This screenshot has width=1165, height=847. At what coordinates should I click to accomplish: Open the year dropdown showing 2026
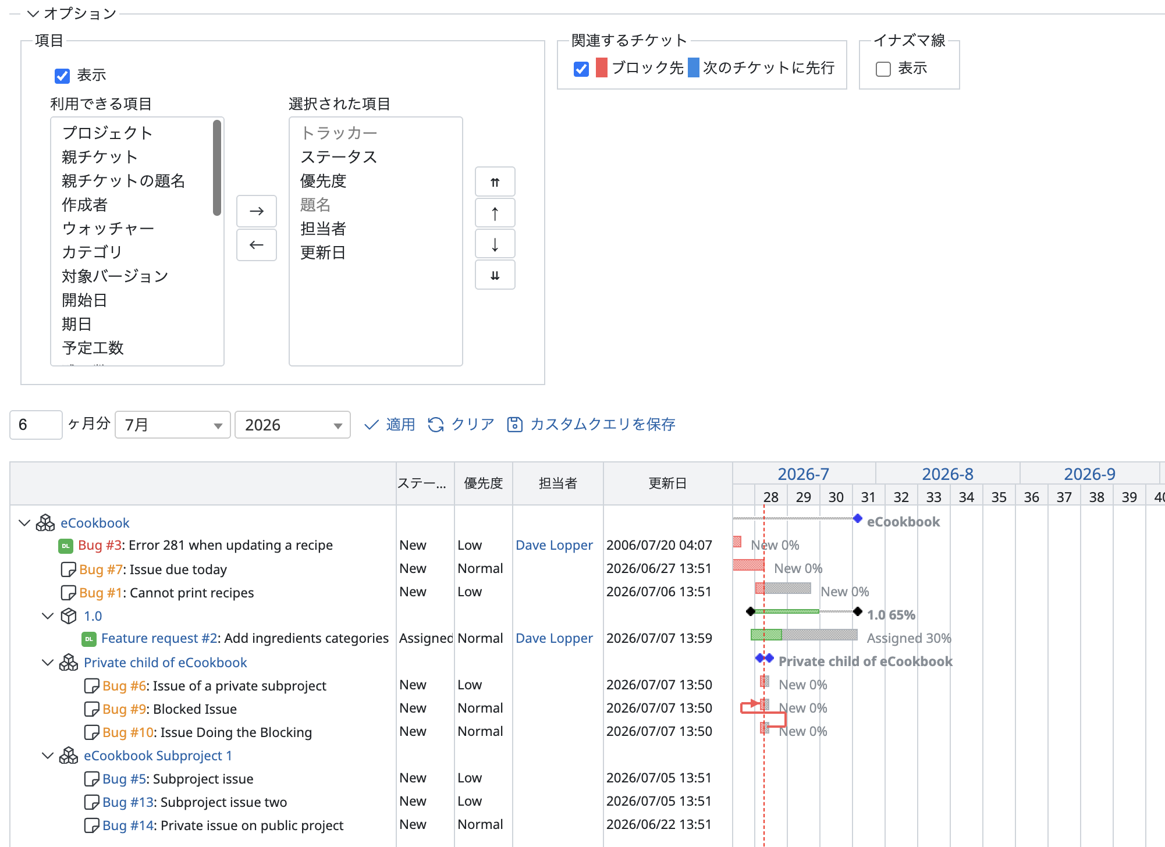tap(293, 425)
